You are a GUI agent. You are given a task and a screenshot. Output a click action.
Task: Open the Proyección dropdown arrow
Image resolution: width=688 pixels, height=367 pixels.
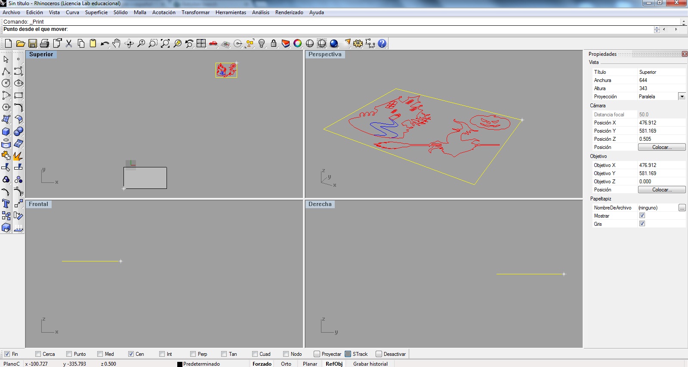[x=682, y=97]
